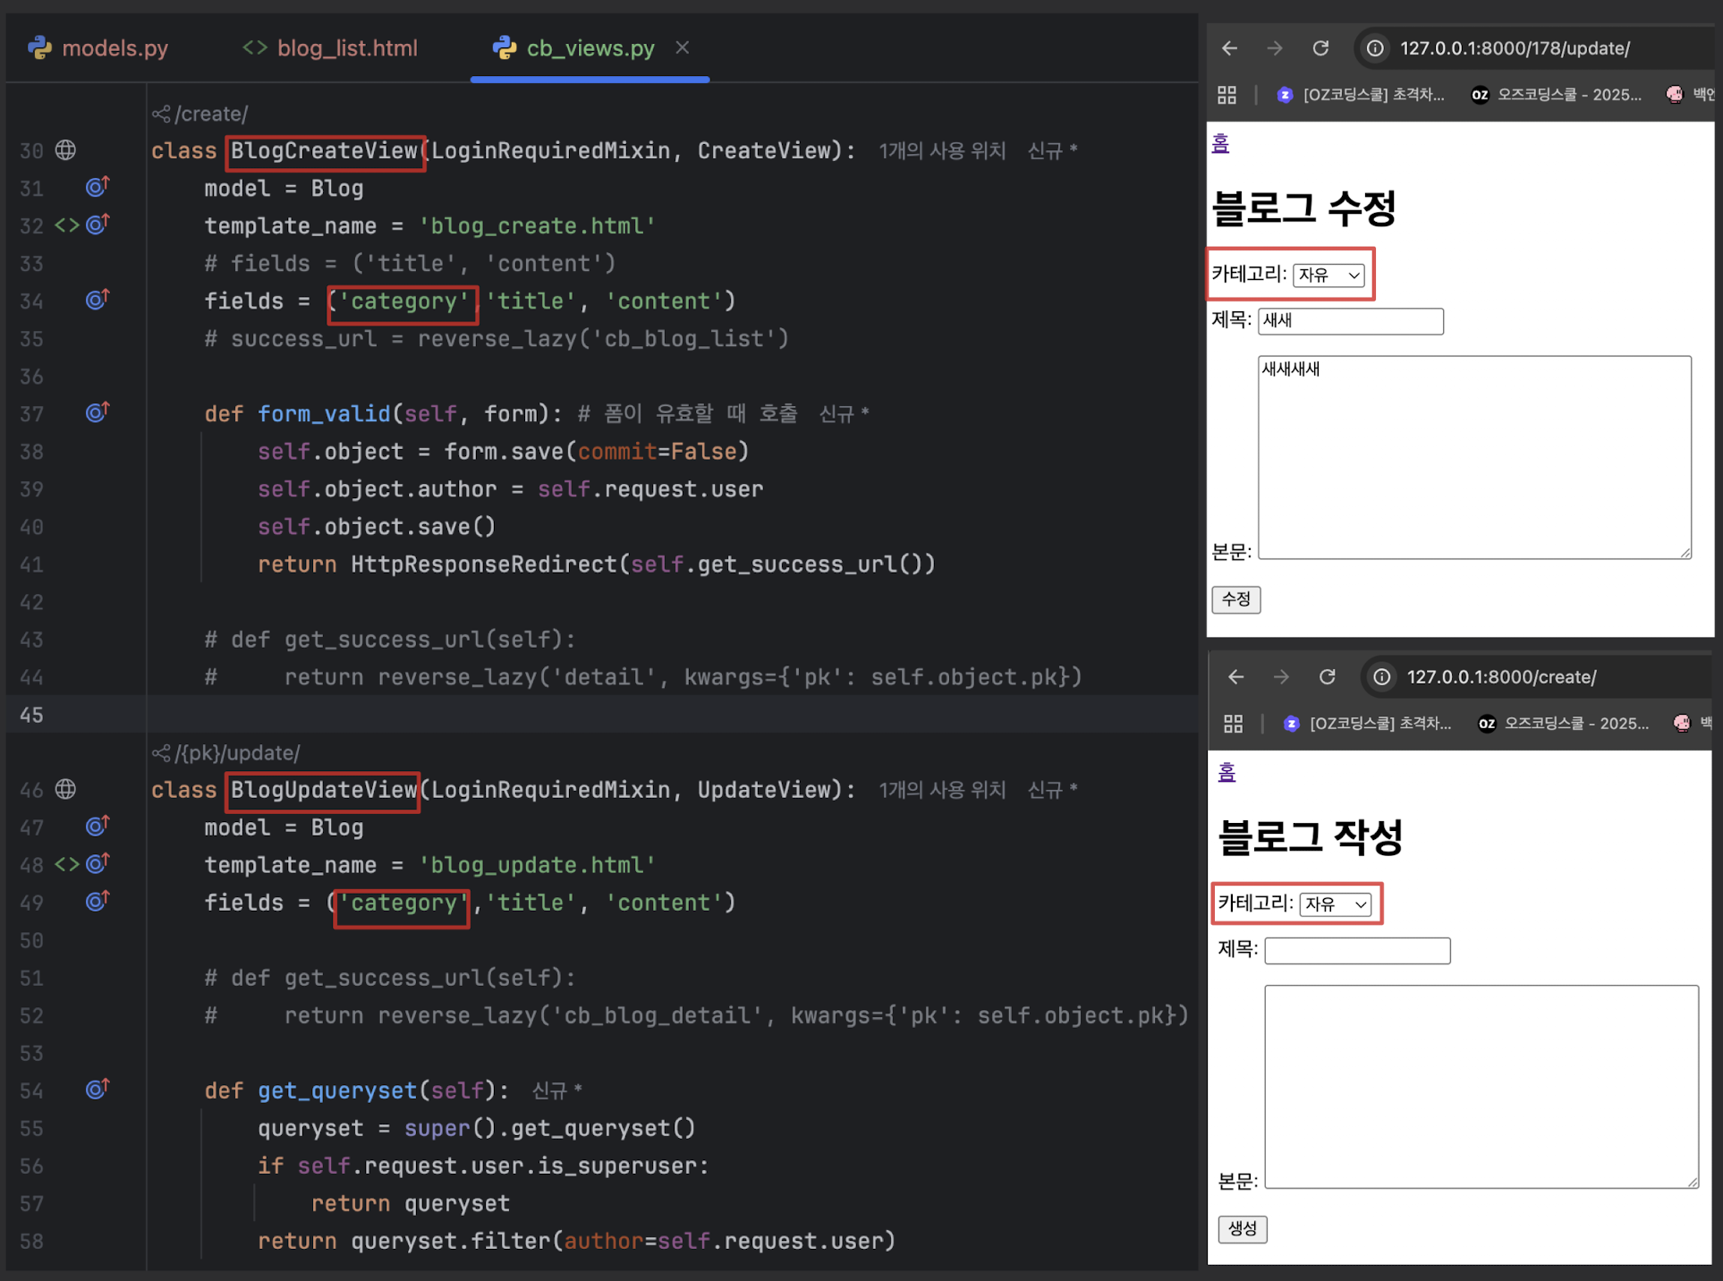Go back in the create page browser
The image size is (1723, 1281).
(x=1235, y=677)
